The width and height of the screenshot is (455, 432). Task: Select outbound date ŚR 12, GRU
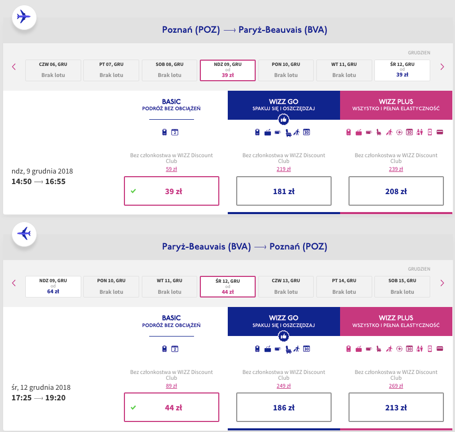coord(402,70)
